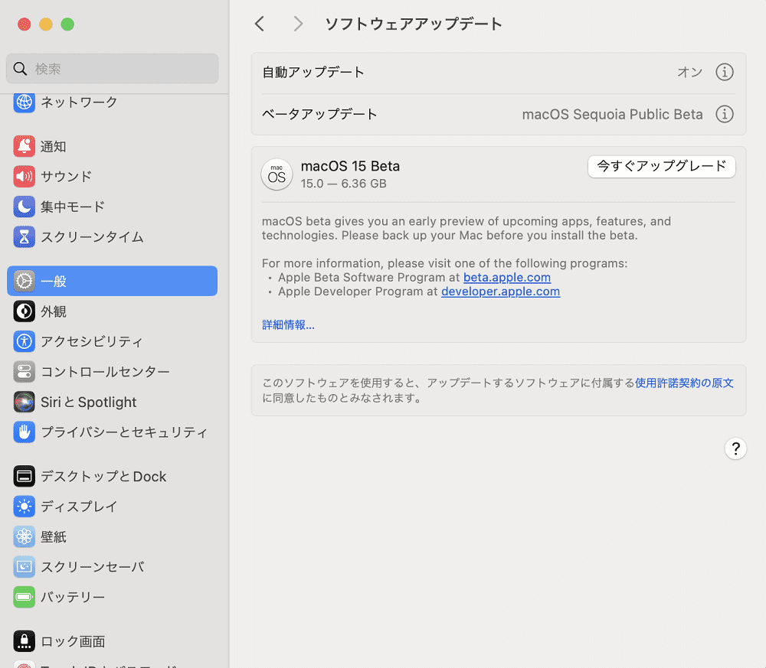Screen dimensions: 766x668
Task: Click the 集中モード moon icon
Action: (24, 207)
